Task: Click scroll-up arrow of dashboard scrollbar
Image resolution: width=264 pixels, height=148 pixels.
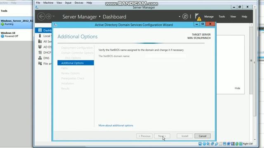Action: [x=251, y=25]
